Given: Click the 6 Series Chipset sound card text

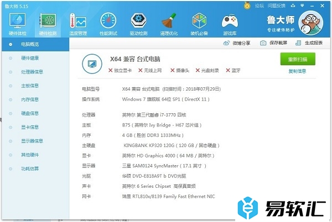Looking at the screenshot, I should [x=159, y=186].
